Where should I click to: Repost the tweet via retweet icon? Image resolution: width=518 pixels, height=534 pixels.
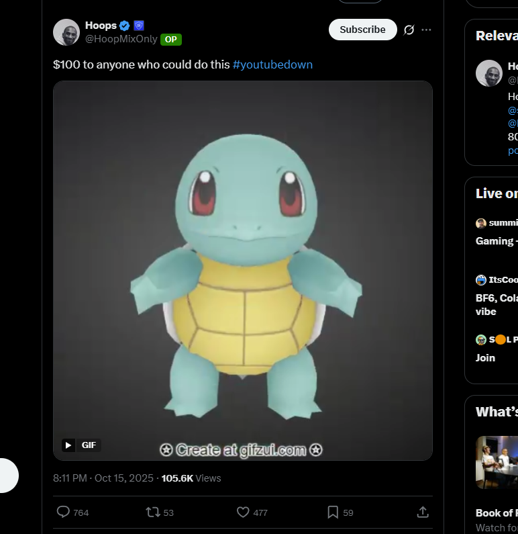pos(153,513)
